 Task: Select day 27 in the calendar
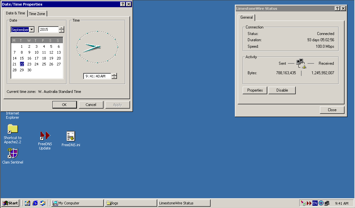59,64
